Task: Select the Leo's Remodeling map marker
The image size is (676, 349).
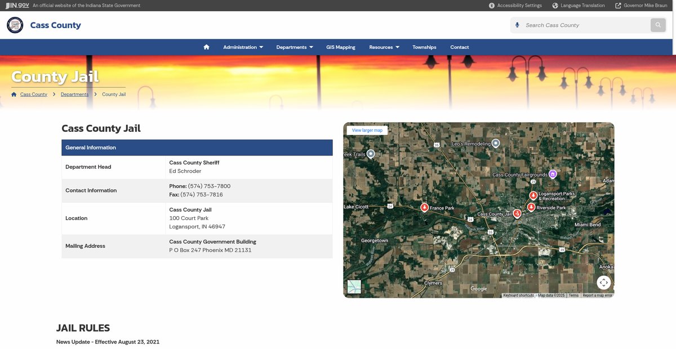Action: coord(496,144)
